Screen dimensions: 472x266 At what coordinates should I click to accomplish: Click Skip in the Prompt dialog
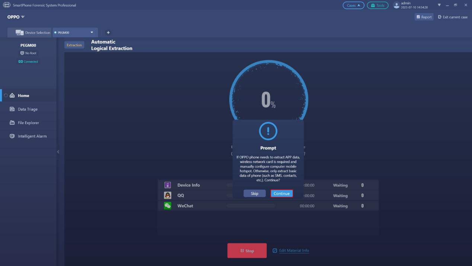[255, 193]
